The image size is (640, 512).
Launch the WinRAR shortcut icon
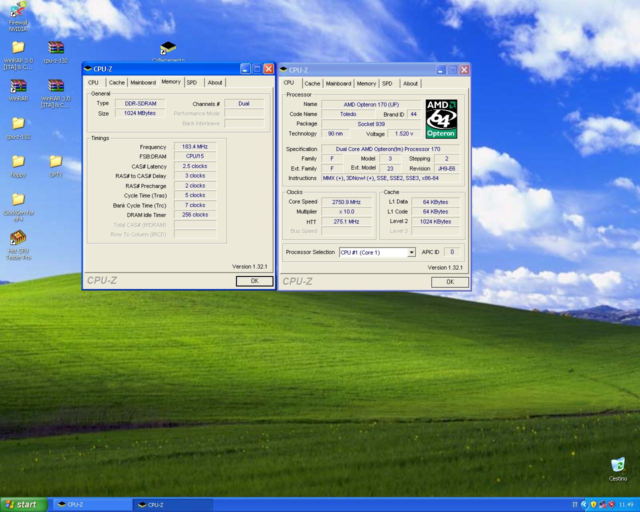pos(18,86)
